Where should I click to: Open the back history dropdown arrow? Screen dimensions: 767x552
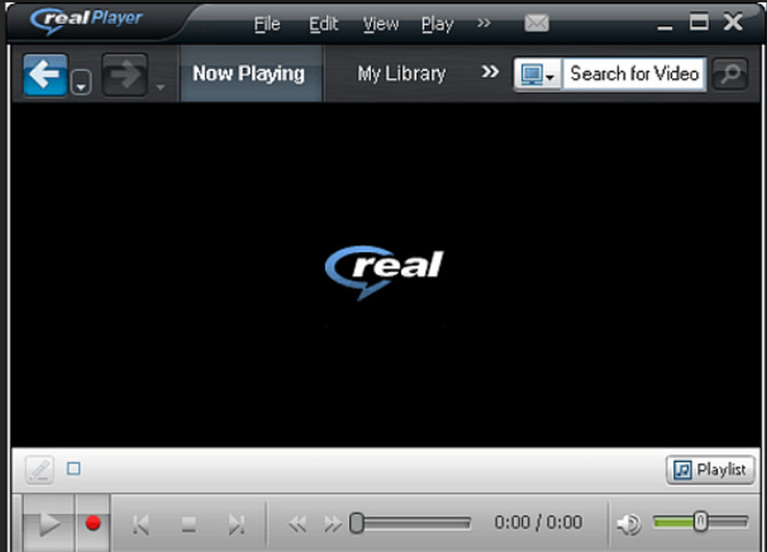81,82
